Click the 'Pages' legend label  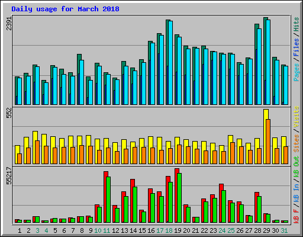[296, 72]
